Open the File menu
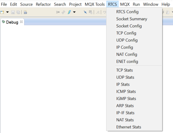 click(4, 4)
